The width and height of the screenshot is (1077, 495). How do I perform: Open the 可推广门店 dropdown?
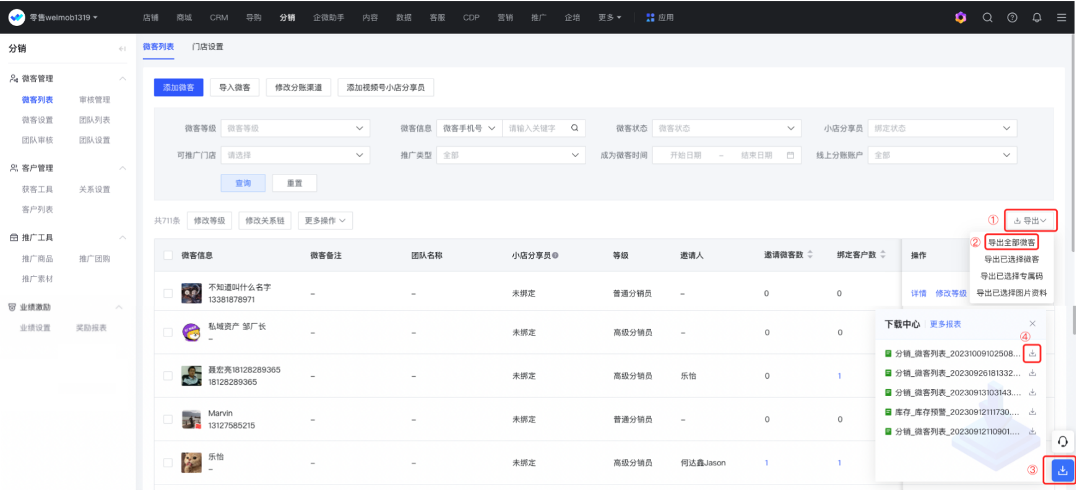coord(295,155)
